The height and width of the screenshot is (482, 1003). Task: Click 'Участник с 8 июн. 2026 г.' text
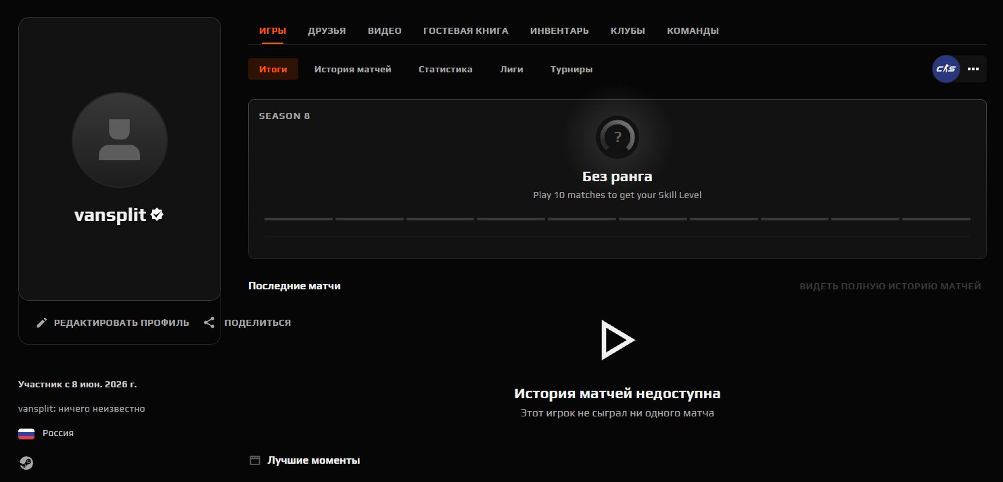tap(78, 384)
